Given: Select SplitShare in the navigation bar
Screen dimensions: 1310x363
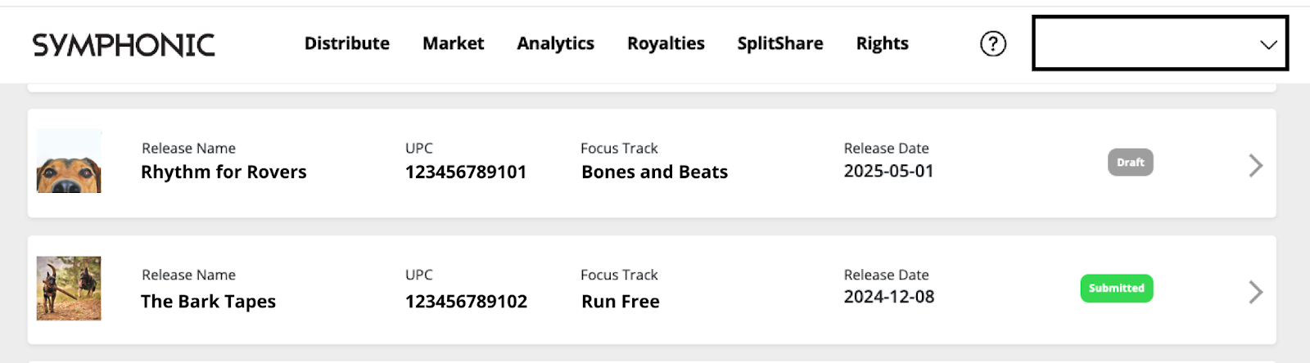Looking at the screenshot, I should tap(780, 43).
